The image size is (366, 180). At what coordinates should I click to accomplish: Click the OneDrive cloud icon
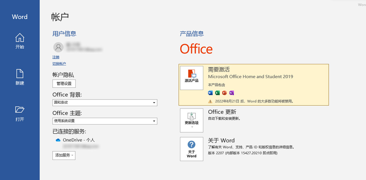(58, 140)
